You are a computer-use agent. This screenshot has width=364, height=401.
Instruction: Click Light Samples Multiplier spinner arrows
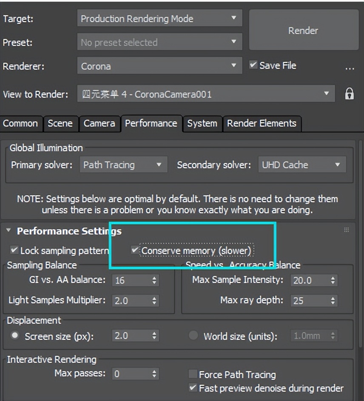coord(154,301)
